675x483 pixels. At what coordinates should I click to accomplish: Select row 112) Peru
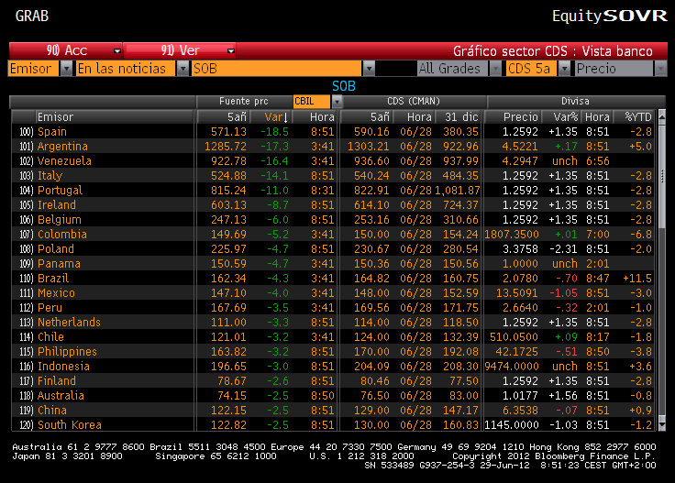click(x=332, y=308)
